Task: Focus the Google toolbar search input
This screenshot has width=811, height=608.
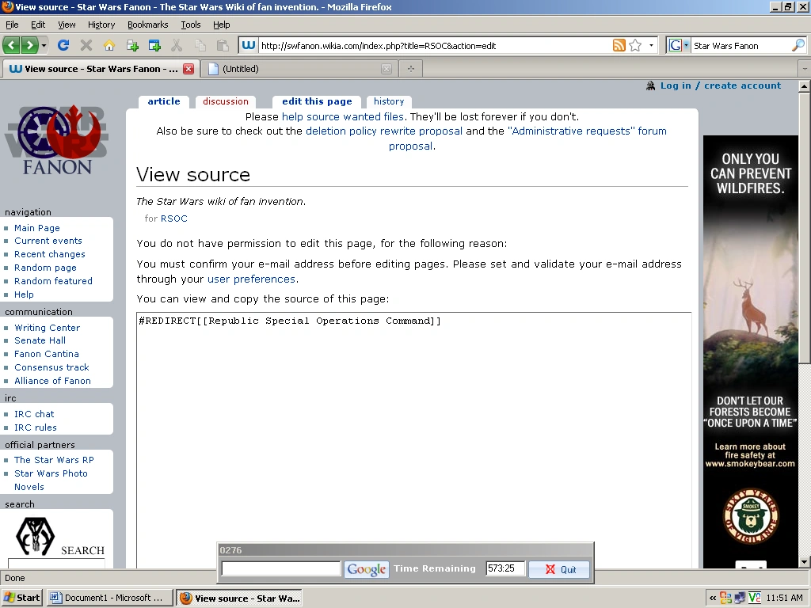Action: tap(281, 568)
